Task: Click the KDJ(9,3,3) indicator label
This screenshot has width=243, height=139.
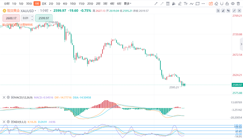Action: tap(20, 122)
